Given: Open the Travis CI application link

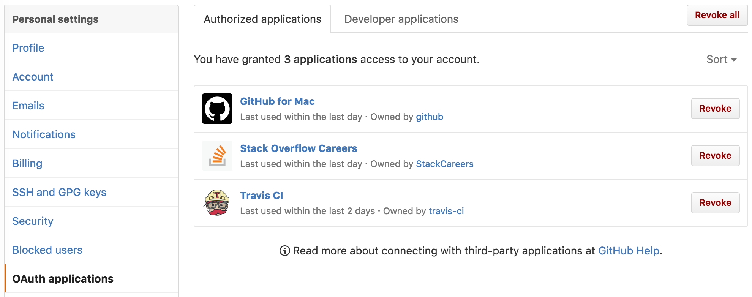Looking at the screenshot, I should (x=261, y=196).
